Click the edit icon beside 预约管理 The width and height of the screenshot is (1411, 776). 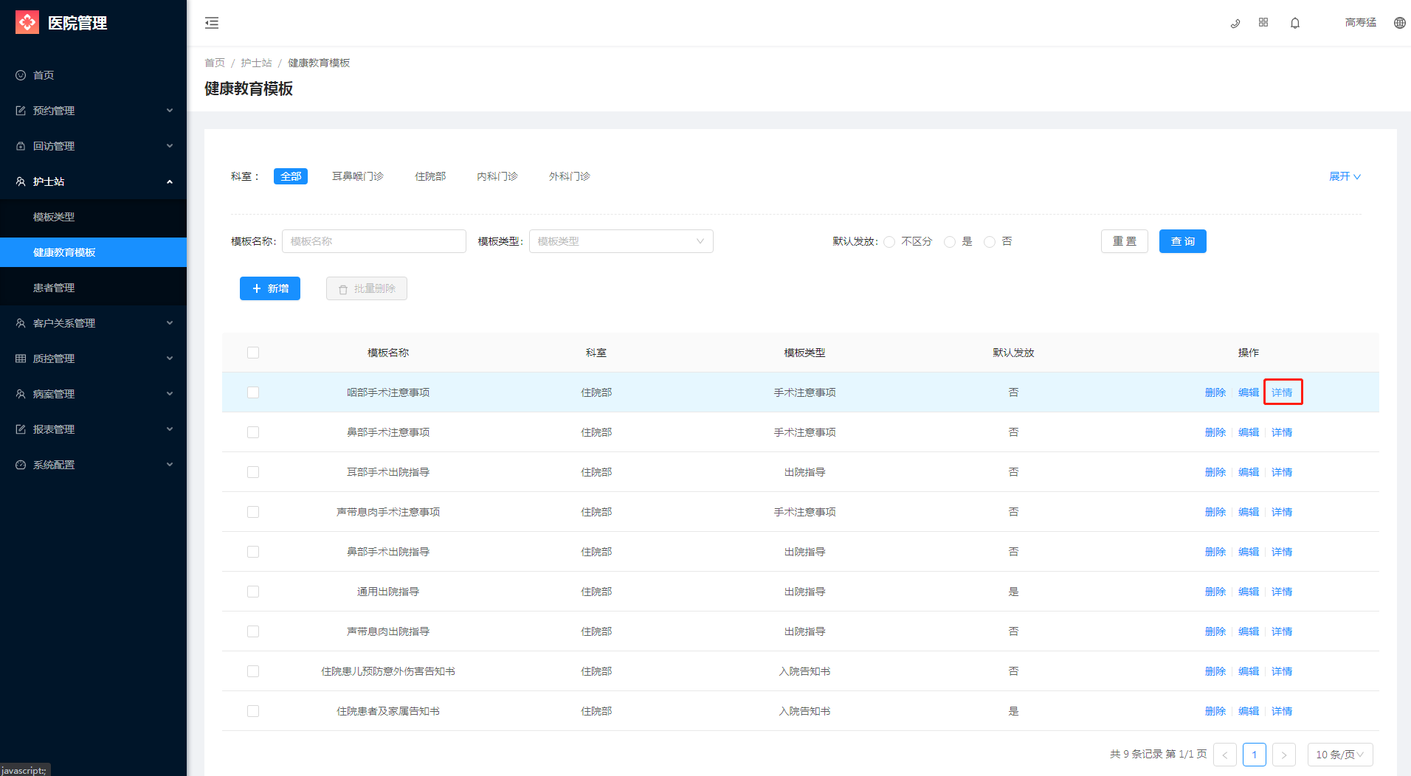click(21, 111)
